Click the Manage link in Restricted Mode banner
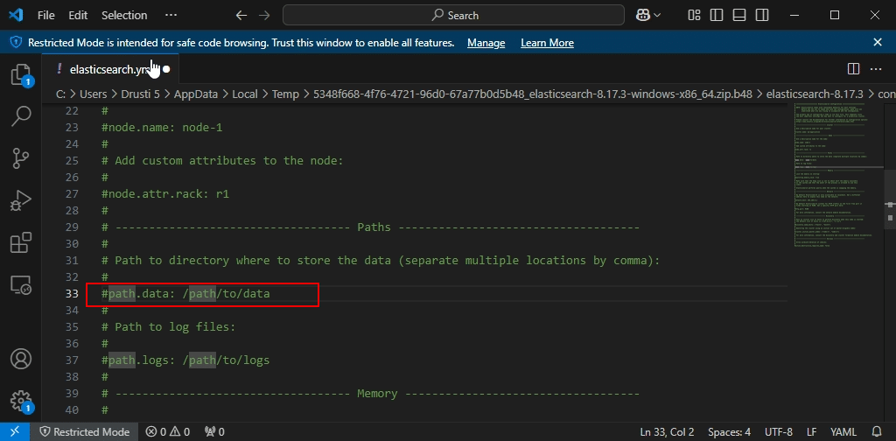 click(x=486, y=43)
